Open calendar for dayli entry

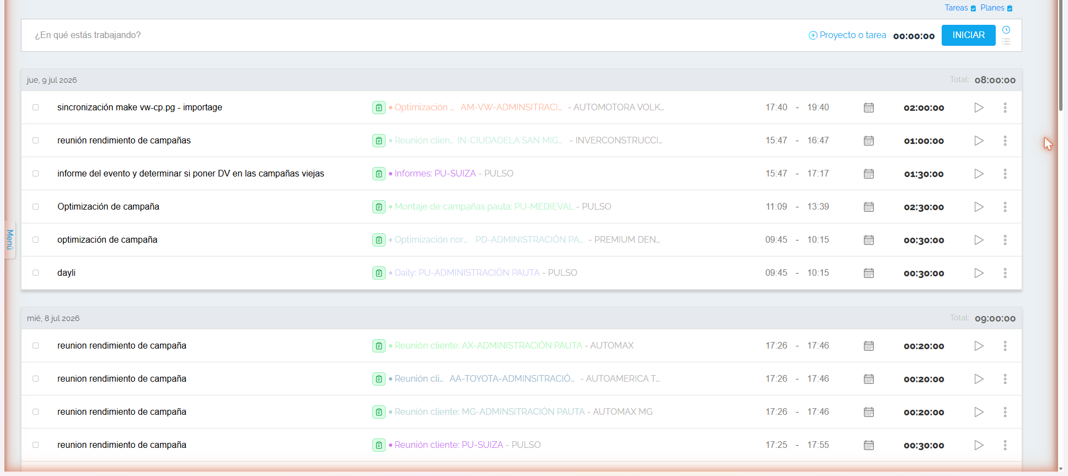(869, 273)
